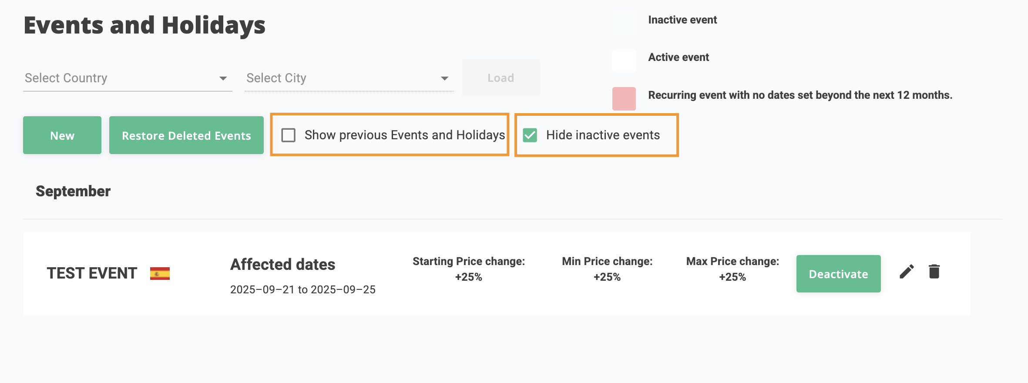Uncheck the Hide inactive events checkbox

(530, 135)
